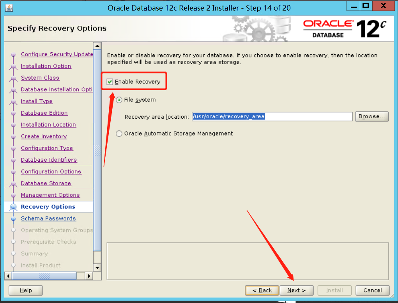398x303 pixels.
Task: Jump to the Install Type step
Action: (37, 101)
